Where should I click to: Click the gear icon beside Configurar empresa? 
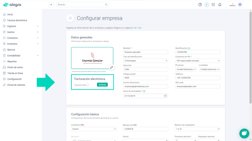[x=70, y=18]
